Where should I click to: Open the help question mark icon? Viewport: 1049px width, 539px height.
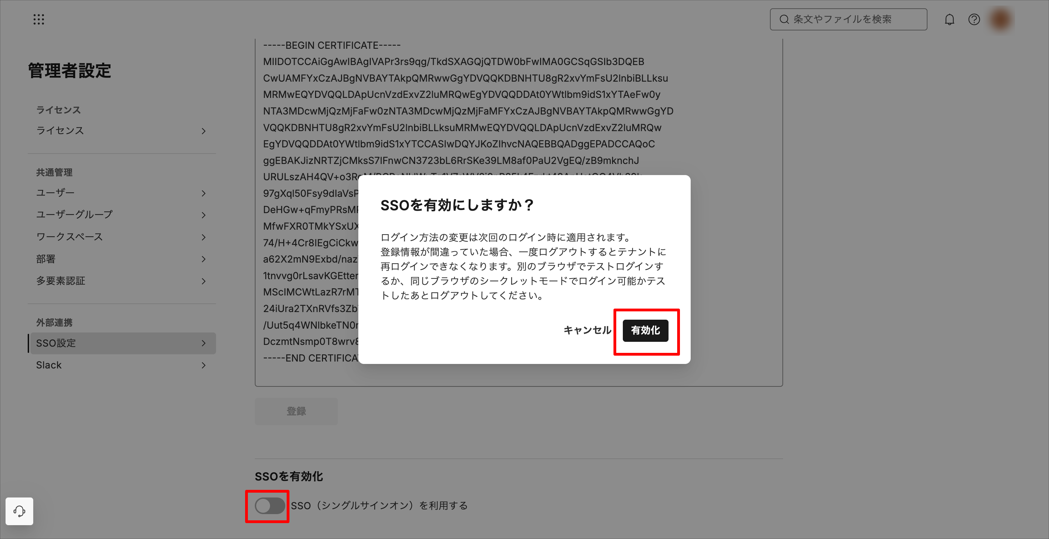point(974,19)
